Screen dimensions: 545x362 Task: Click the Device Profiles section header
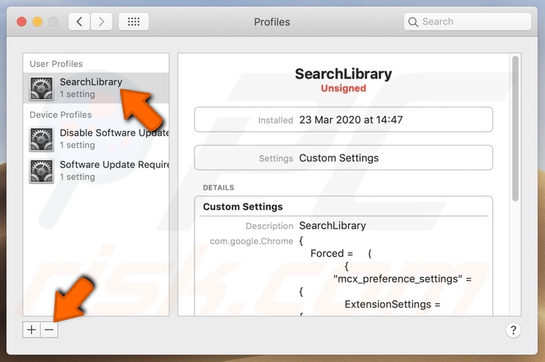point(61,114)
